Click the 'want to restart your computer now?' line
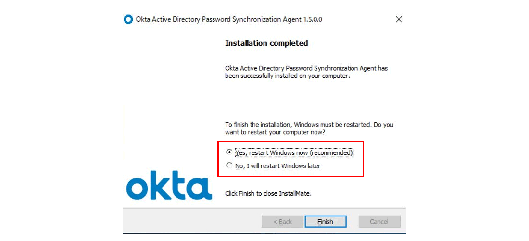 click(x=276, y=133)
